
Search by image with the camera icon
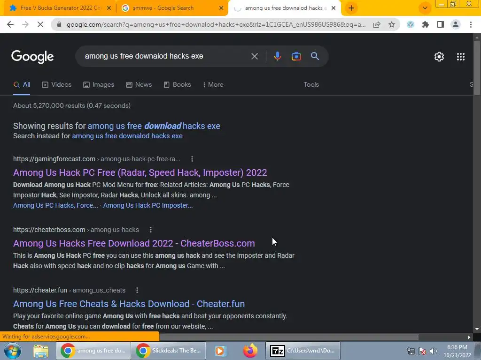[x=296, y=56]
